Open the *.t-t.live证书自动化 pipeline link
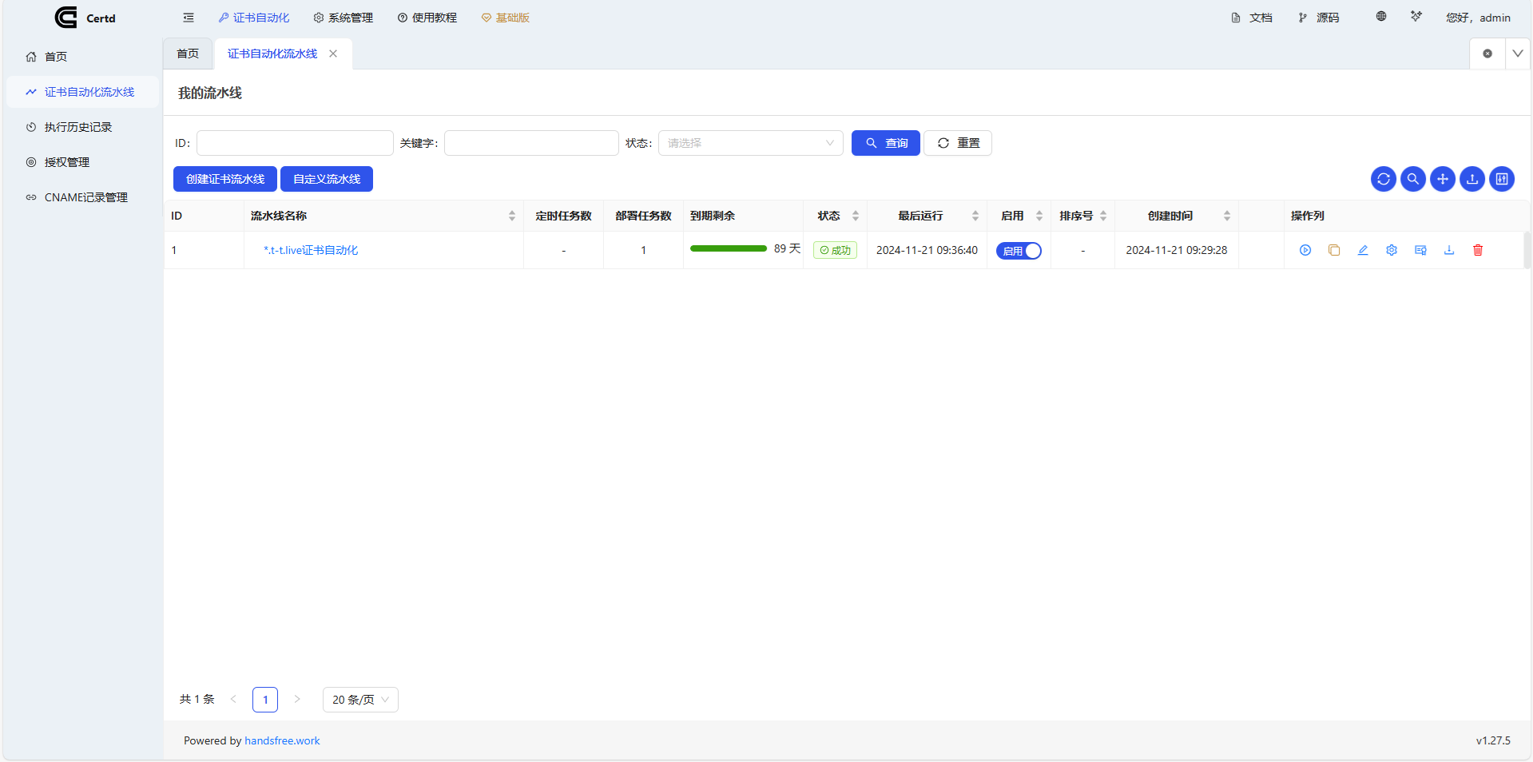 click(311, 250)
